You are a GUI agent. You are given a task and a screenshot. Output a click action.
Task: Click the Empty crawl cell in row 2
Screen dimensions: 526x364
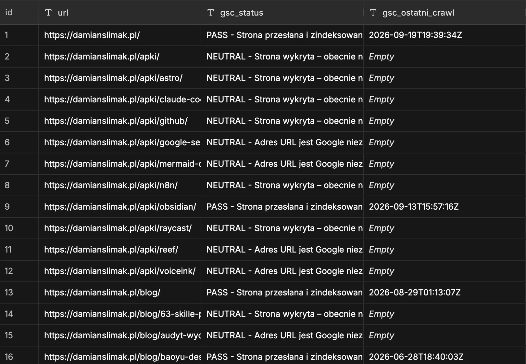pos(445,57)
